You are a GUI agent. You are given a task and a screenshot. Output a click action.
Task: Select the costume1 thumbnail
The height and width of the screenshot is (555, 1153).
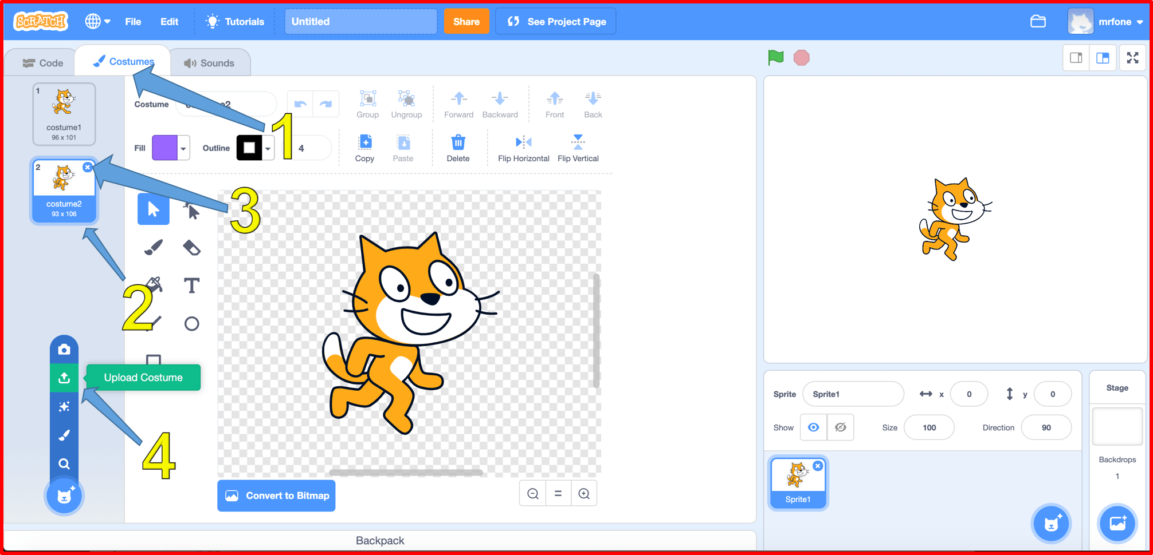point(64,114)
